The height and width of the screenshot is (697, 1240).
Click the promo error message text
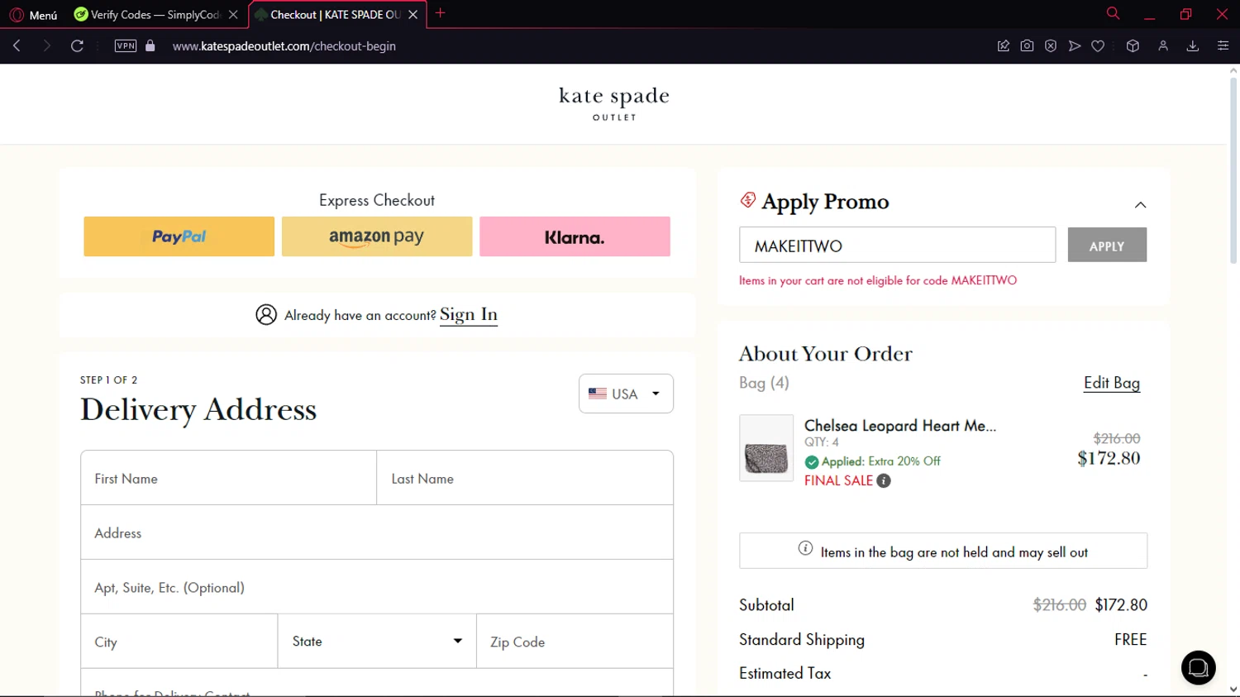(878, 280)
